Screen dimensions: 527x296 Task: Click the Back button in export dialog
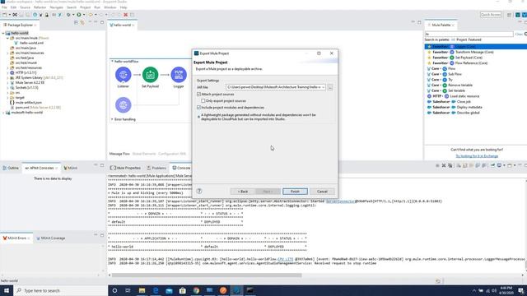click(243, 192)
